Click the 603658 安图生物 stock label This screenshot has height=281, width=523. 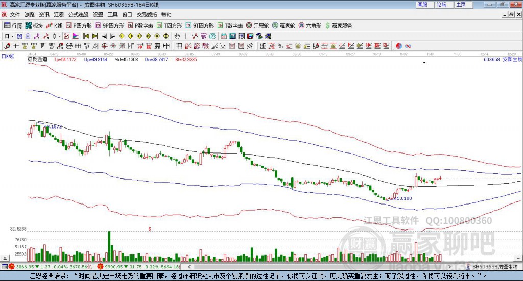[x=503, y=59]
